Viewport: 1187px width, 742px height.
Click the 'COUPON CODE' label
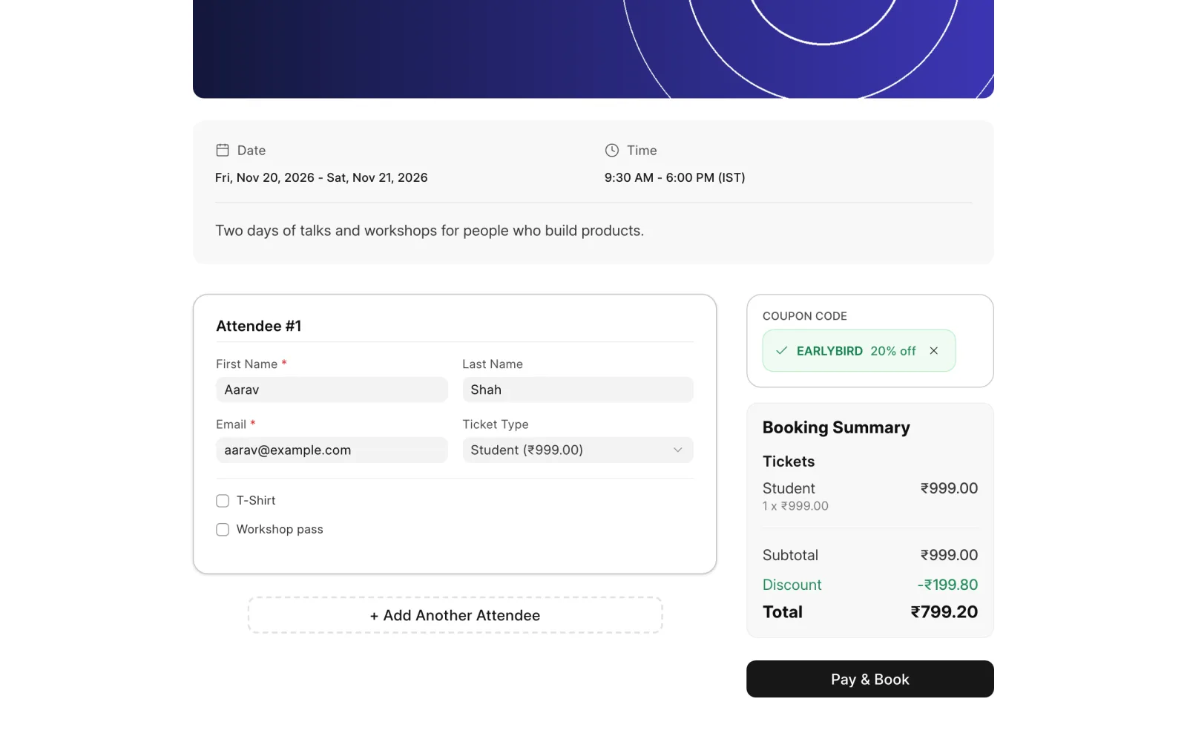(x=804, y=316)
